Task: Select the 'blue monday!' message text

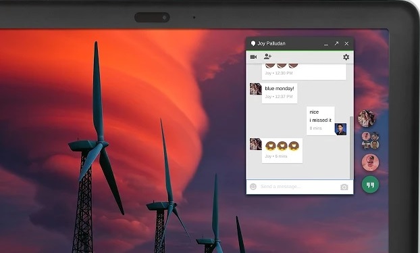Action: (x=280, y=89)
